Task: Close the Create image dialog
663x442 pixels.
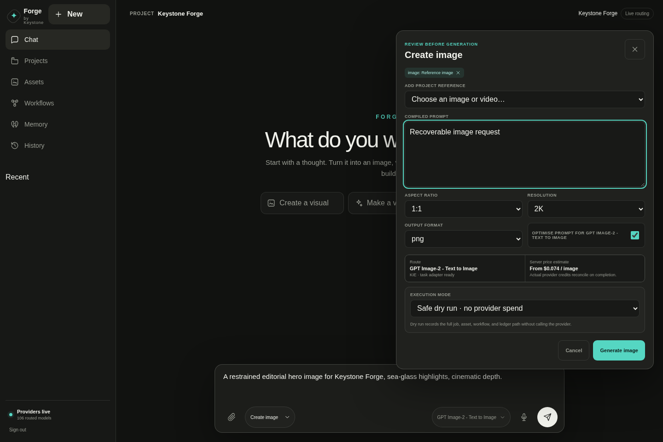Action: click(634, 49)
